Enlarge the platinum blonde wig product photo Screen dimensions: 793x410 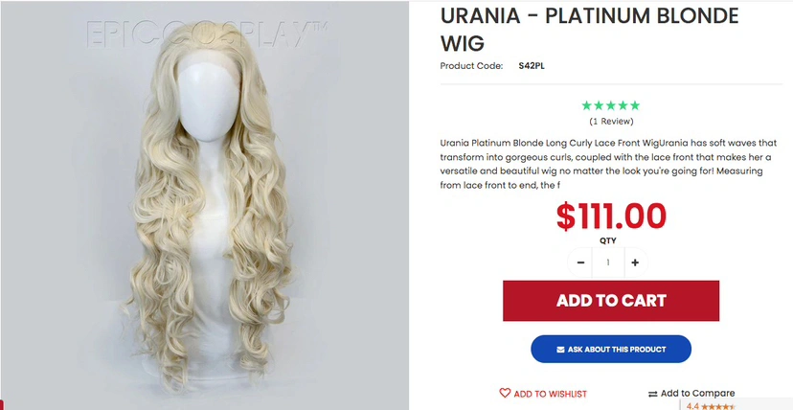[204, 205]
